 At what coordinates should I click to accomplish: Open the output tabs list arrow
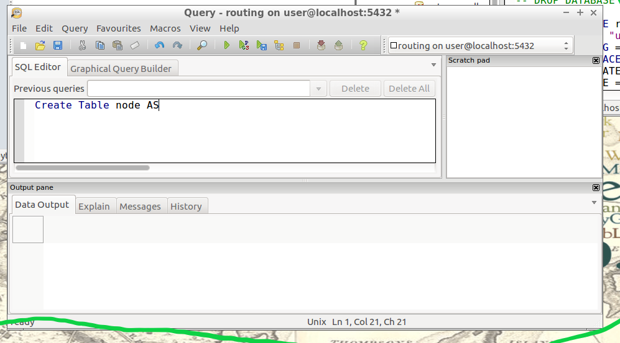pyautogui.click(x=594, y=203)
